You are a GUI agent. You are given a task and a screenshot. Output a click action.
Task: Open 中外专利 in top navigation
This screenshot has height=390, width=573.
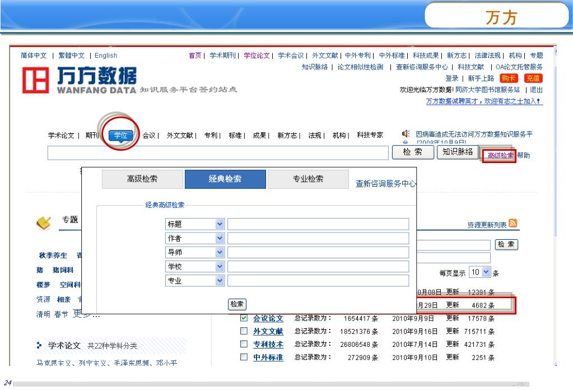[x=358, y=55]
